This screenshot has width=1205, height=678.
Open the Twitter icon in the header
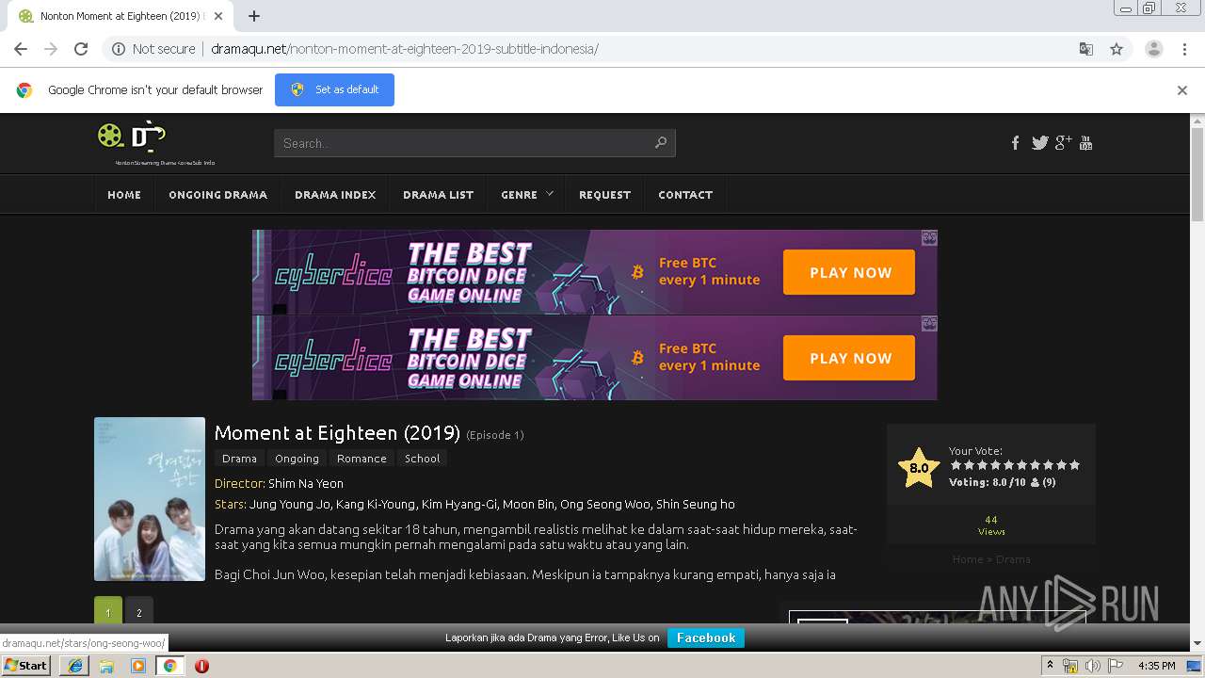click(x=1039, y=143)
